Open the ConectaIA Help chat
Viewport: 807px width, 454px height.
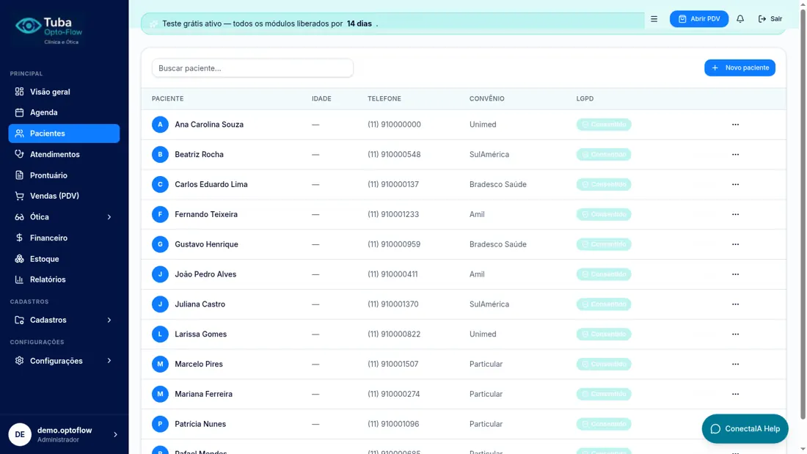(745, 429)
